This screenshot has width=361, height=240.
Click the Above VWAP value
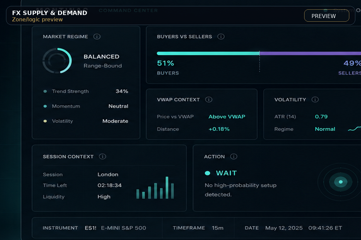click(x=227, y=116)
